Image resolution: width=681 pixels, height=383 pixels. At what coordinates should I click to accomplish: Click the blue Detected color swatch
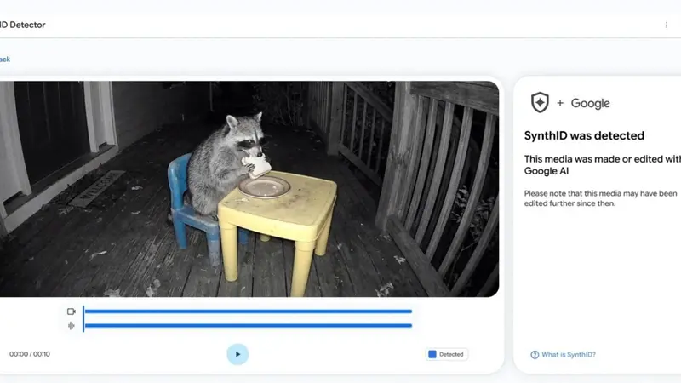click(x=432, y=354)
